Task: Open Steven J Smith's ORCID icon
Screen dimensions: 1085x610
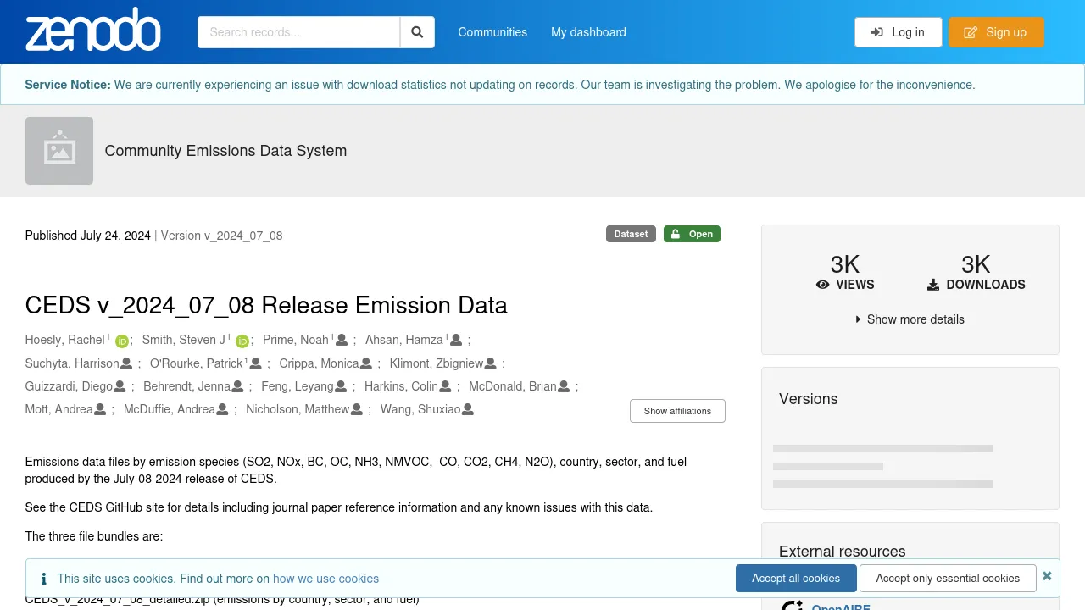Action: (242, 341)
